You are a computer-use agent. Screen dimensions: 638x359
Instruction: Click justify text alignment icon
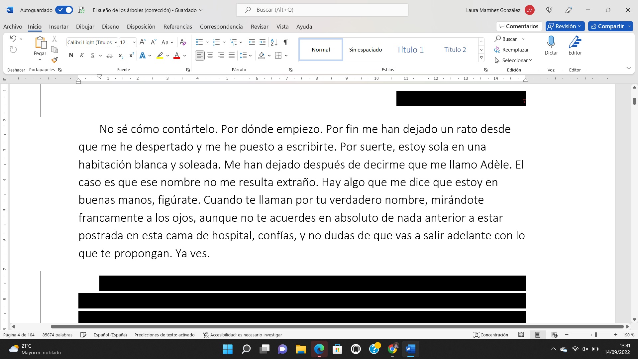pos(232,56)
